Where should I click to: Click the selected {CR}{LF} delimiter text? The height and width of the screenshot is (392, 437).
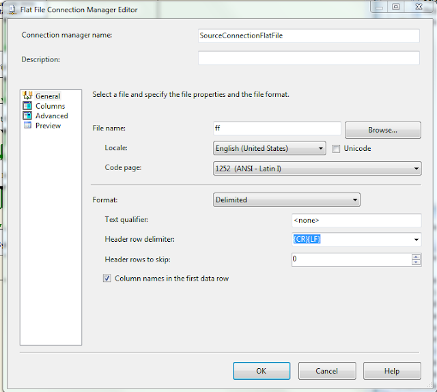point(307,239)
